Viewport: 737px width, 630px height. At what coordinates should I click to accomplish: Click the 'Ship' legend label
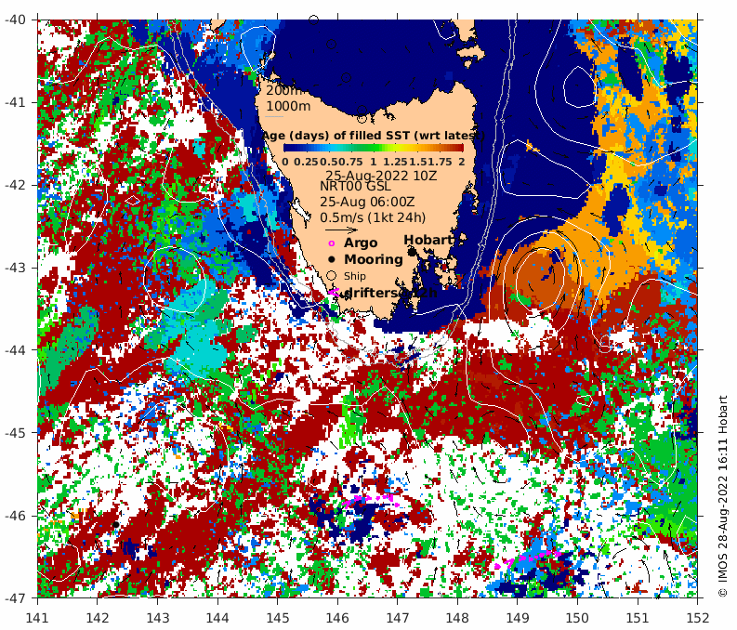tap(354, 276)
